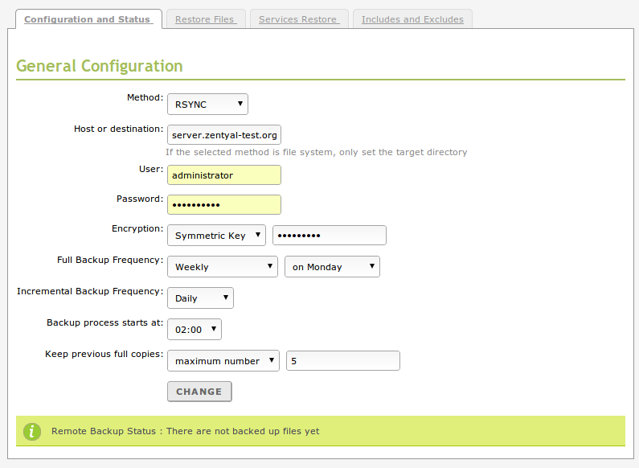Open Incremental Backup Frequency Daily dropdown
Image resolution: width=639 pixels, height=468 pixels.
tap(201, 298)
